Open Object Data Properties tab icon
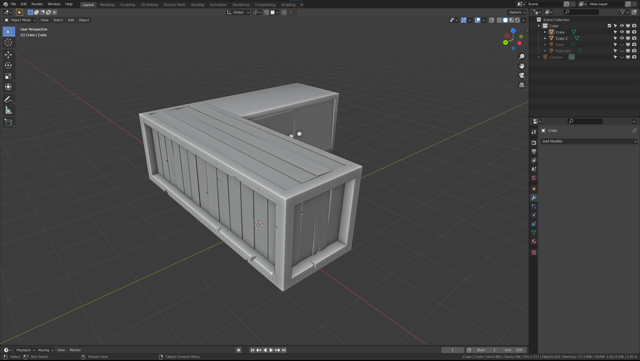Image resolution: width=640 pixels, height=361 pixels. 534,232
